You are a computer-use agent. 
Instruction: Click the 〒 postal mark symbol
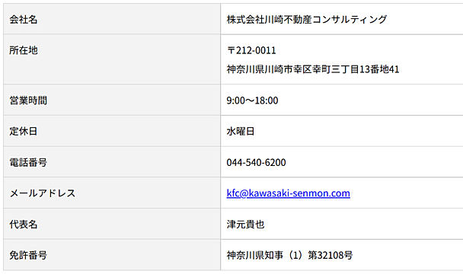(x=231, y=50)
